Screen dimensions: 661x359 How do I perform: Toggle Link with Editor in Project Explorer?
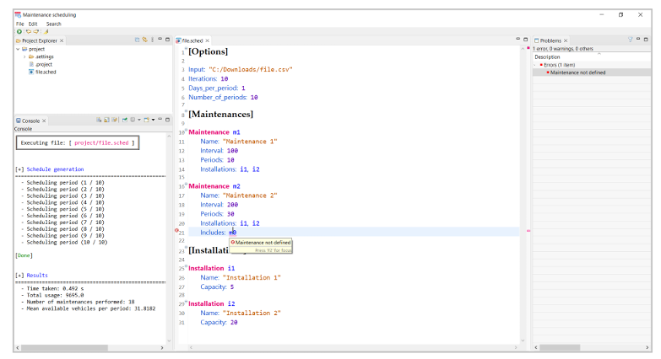pos(144,40)
